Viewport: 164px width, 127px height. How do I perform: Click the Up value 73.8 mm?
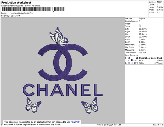(143, 34)
